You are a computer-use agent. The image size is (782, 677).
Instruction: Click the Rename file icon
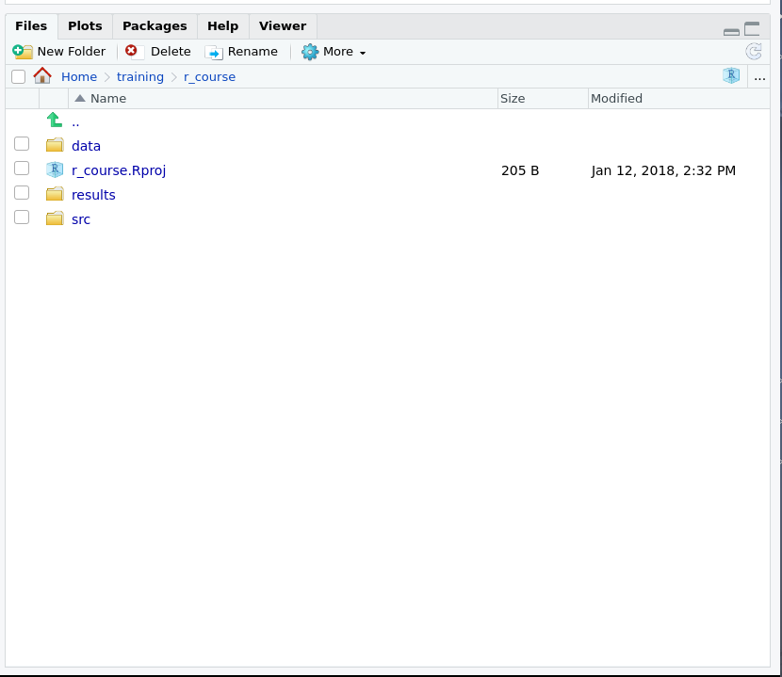214,52
